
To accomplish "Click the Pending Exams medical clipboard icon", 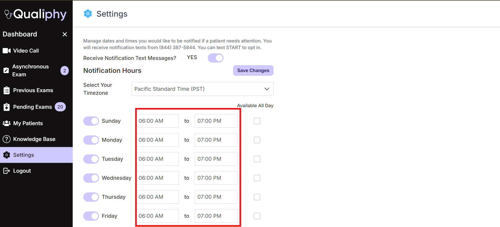I will click(7, 107).
